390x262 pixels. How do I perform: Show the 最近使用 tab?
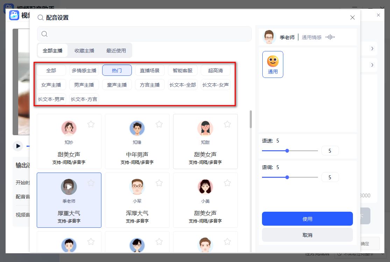pyautogui.click(x=116, y=51)
